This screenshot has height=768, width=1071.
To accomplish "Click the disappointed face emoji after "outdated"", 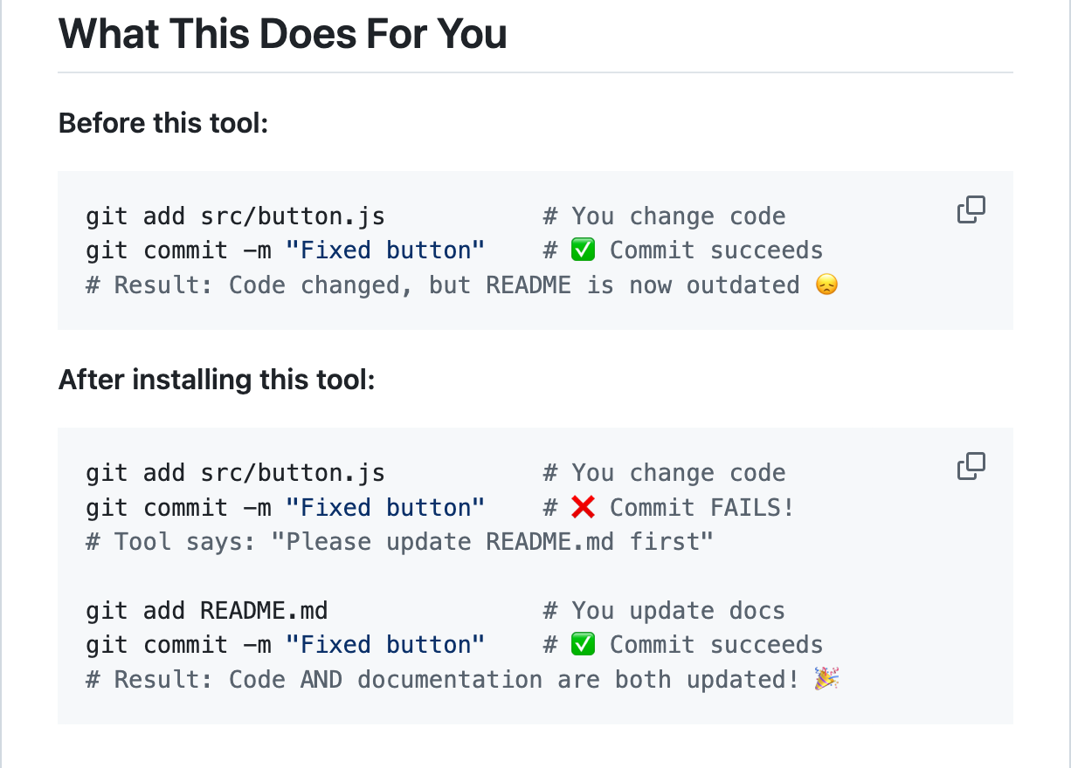I will [826, 285].
